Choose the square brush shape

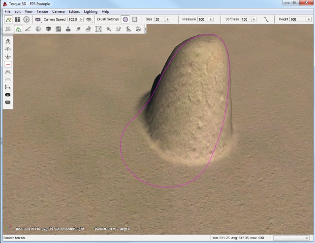tap(134, 19)
